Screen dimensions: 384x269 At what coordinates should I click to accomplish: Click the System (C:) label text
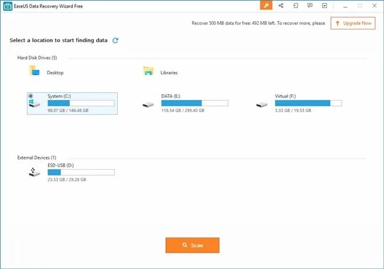click(x=60, y=96)
